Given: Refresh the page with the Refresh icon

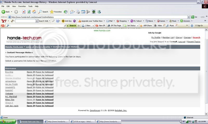Looking at the screenshot, I should pyautogui.click(x=29, y=12).
